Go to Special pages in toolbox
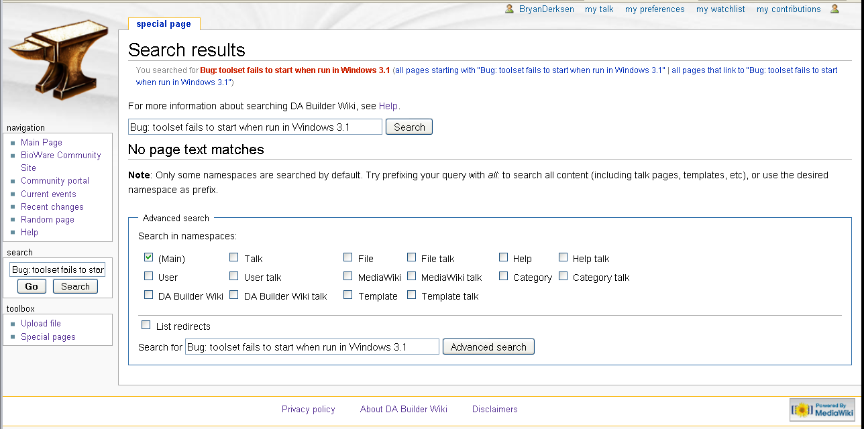This screenshot has height=429, width=864. coord(48,336)
